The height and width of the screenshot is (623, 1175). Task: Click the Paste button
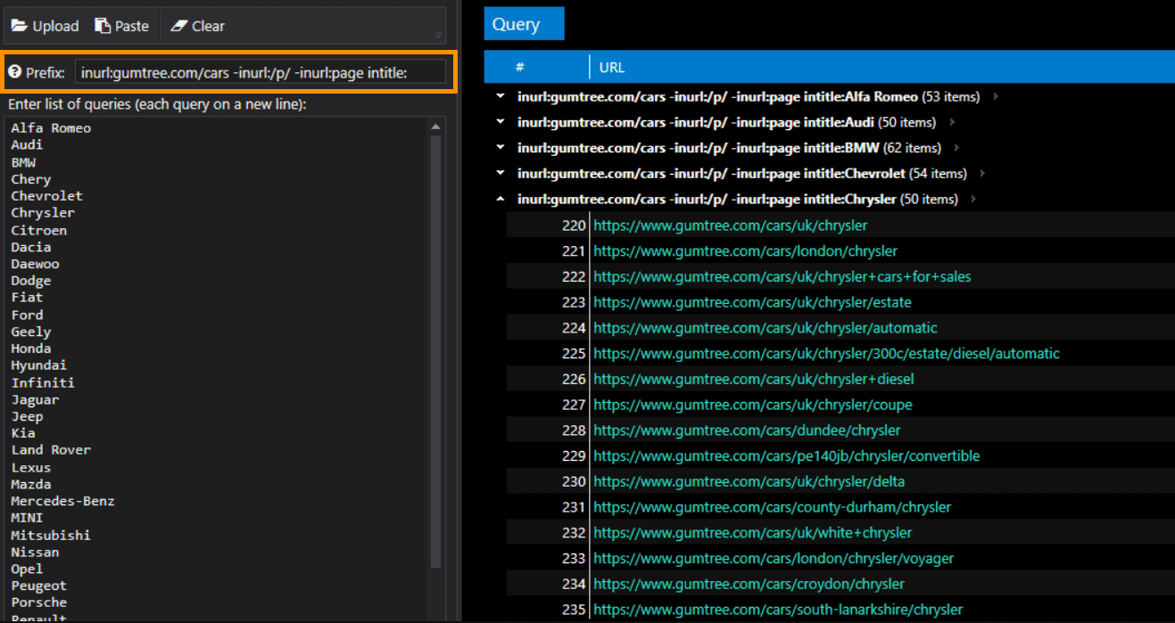pos(122,26)
